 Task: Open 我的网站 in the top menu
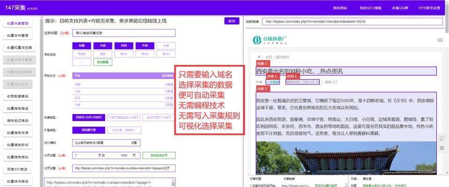coord(340,8)
